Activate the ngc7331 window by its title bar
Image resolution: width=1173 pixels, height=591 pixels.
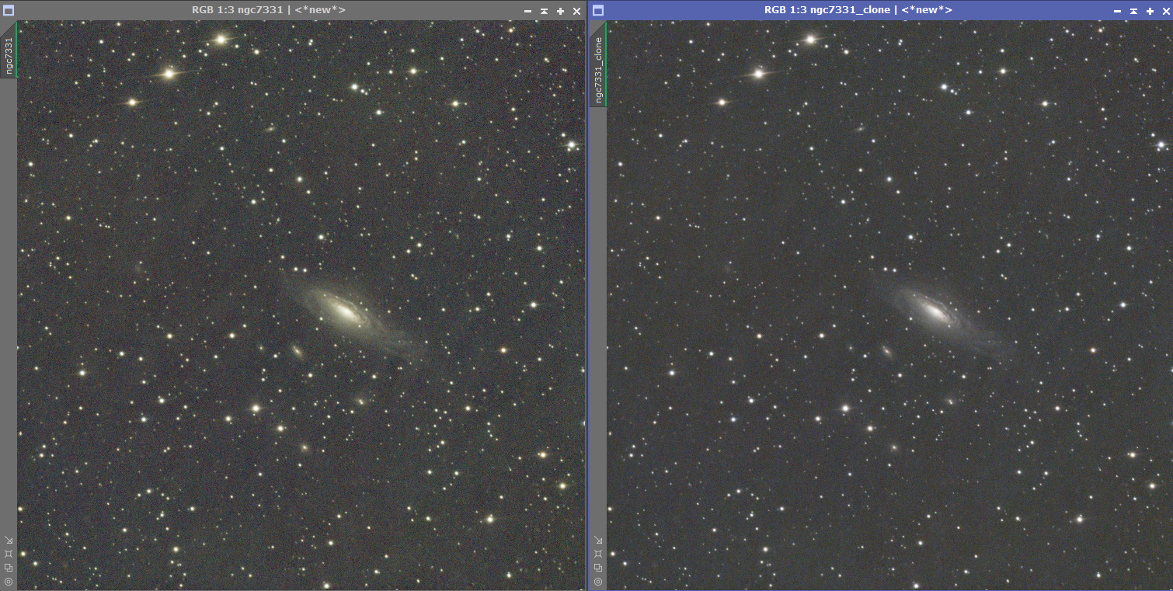coord(268,10)
